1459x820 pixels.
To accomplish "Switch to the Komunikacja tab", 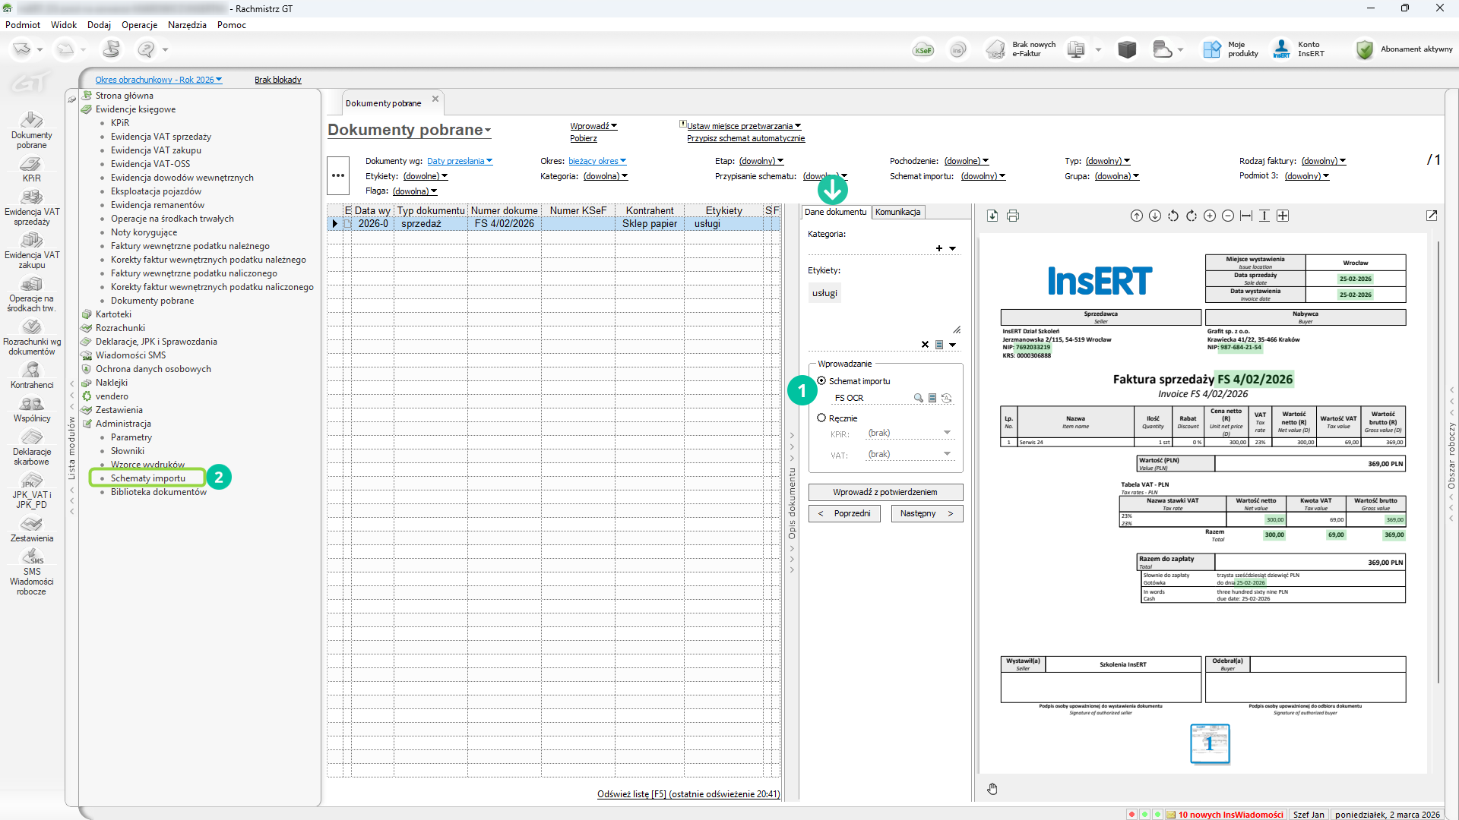I will tap(897, 213).
